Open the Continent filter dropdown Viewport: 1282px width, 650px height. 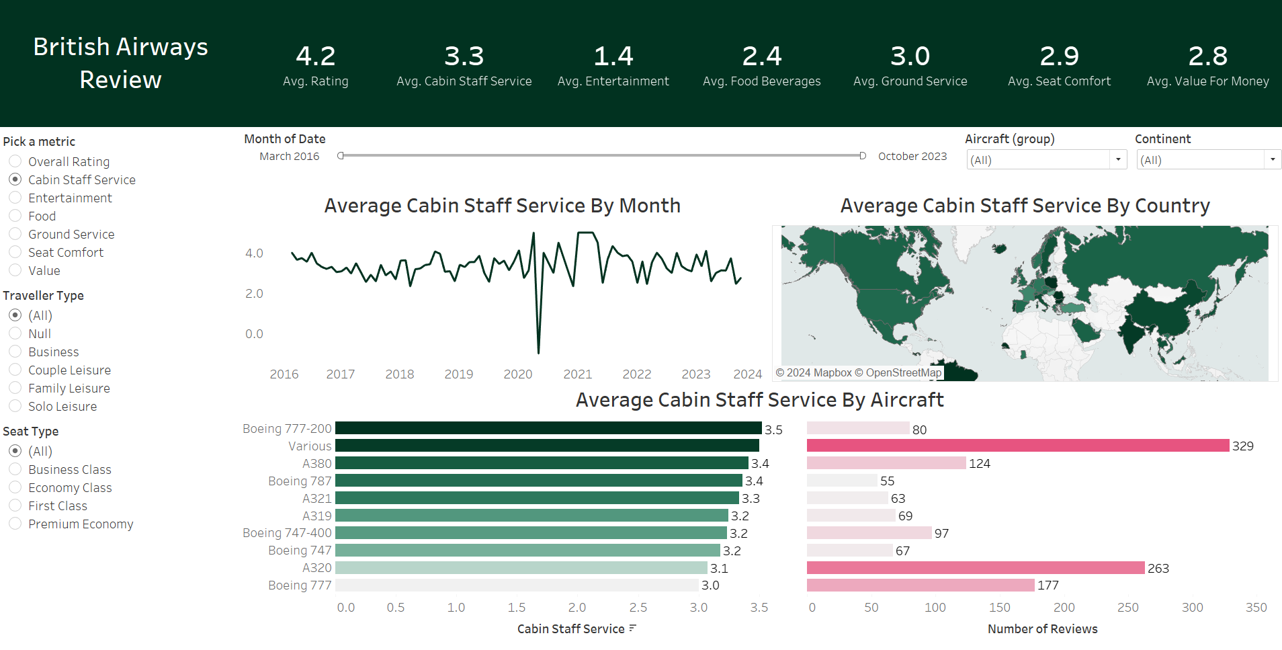point(1273,159)
